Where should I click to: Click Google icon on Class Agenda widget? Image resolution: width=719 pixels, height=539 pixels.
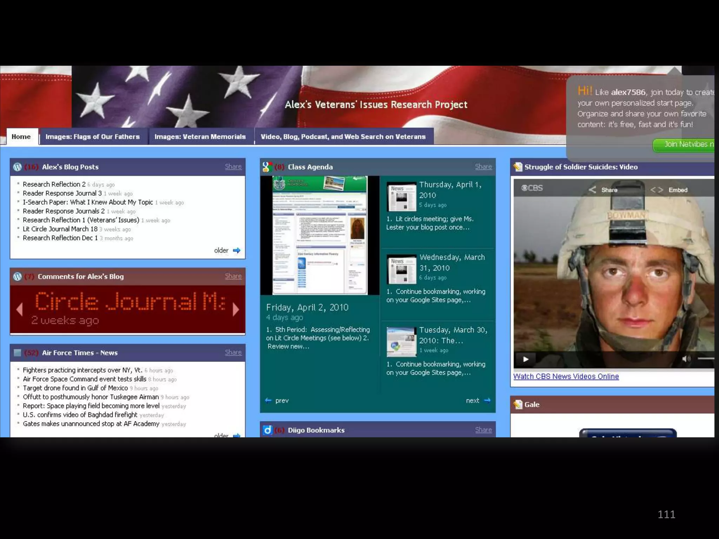(267, 167)
